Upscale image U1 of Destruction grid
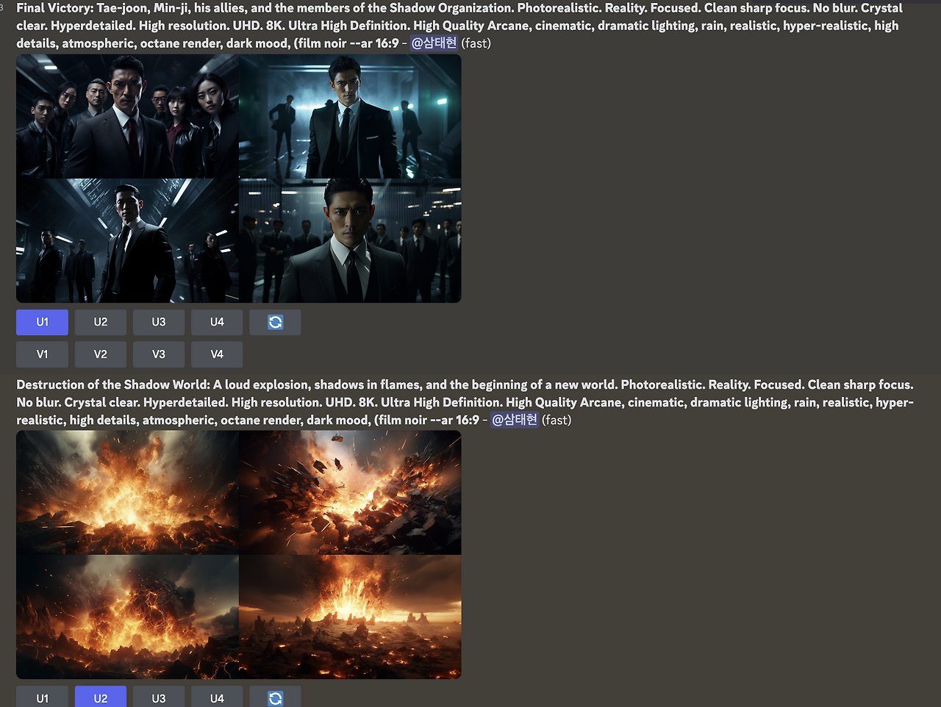This screenshot has height=707, width=941. [x=42, y=697]
